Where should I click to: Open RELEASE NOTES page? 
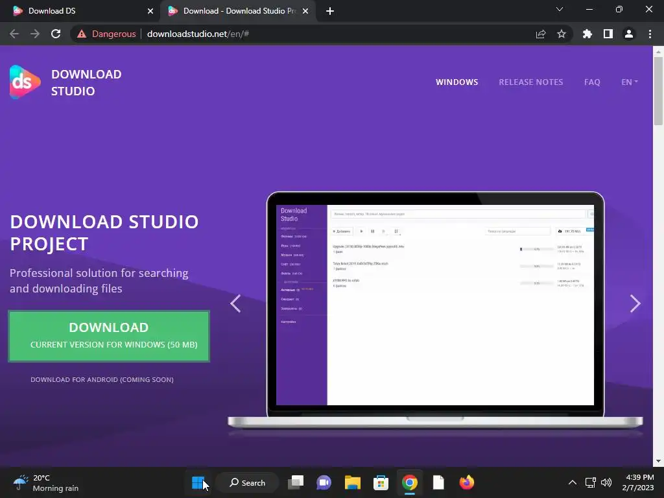tap(530, 82)
